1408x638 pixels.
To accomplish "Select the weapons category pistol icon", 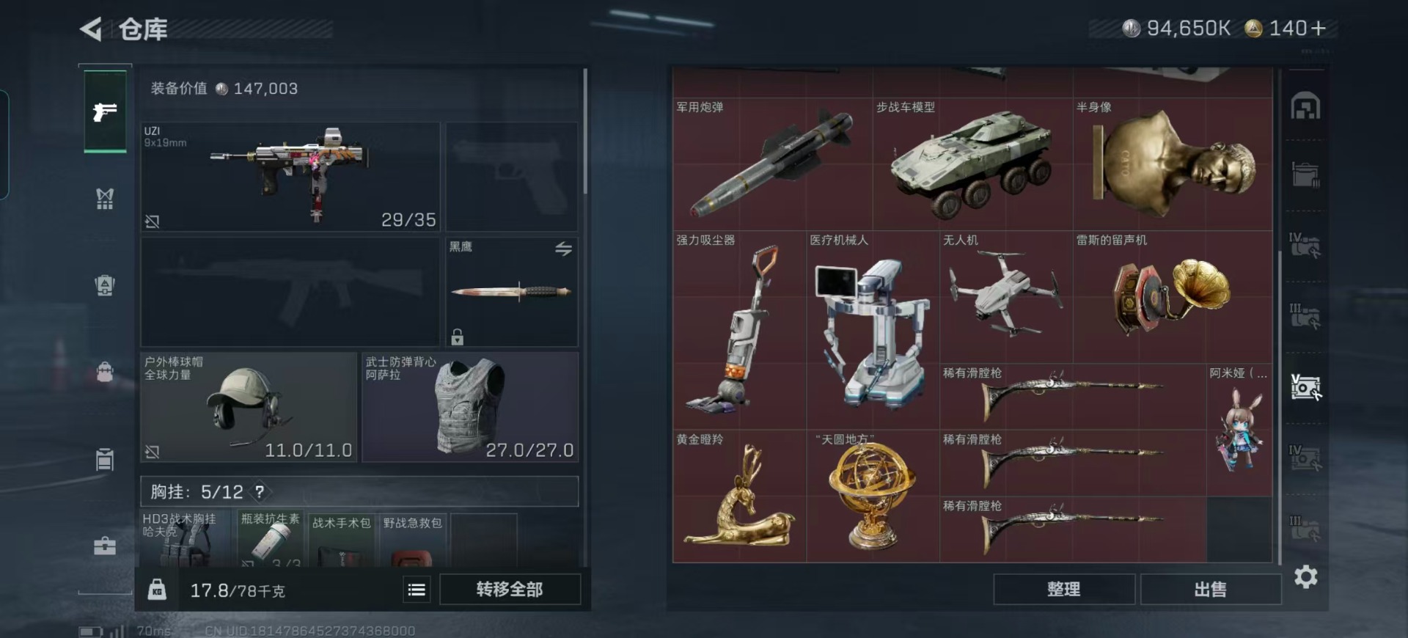I will 105,111.
